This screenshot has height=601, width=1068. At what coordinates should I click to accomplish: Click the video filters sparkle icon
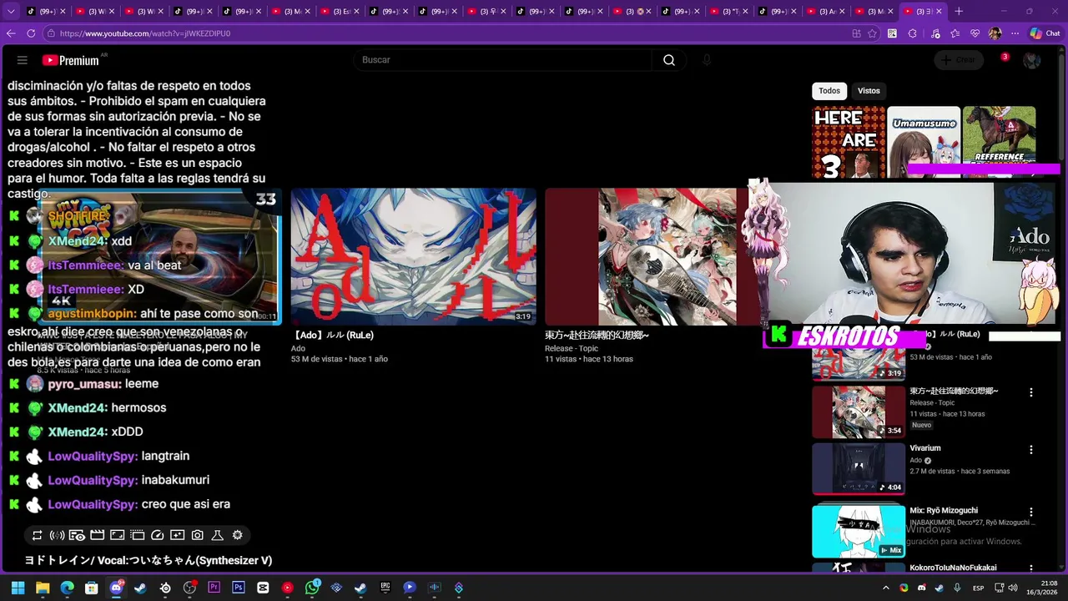click(177, 535)
